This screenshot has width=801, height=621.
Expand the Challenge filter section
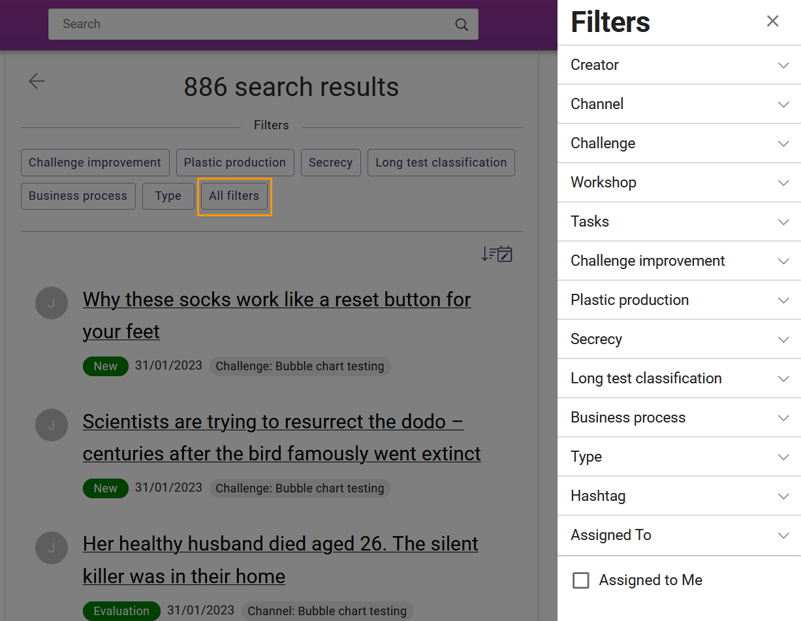tap(679, 143)
